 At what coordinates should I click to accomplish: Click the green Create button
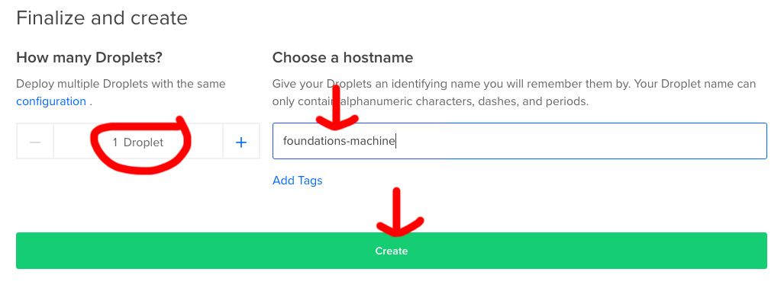pos(392,251)
